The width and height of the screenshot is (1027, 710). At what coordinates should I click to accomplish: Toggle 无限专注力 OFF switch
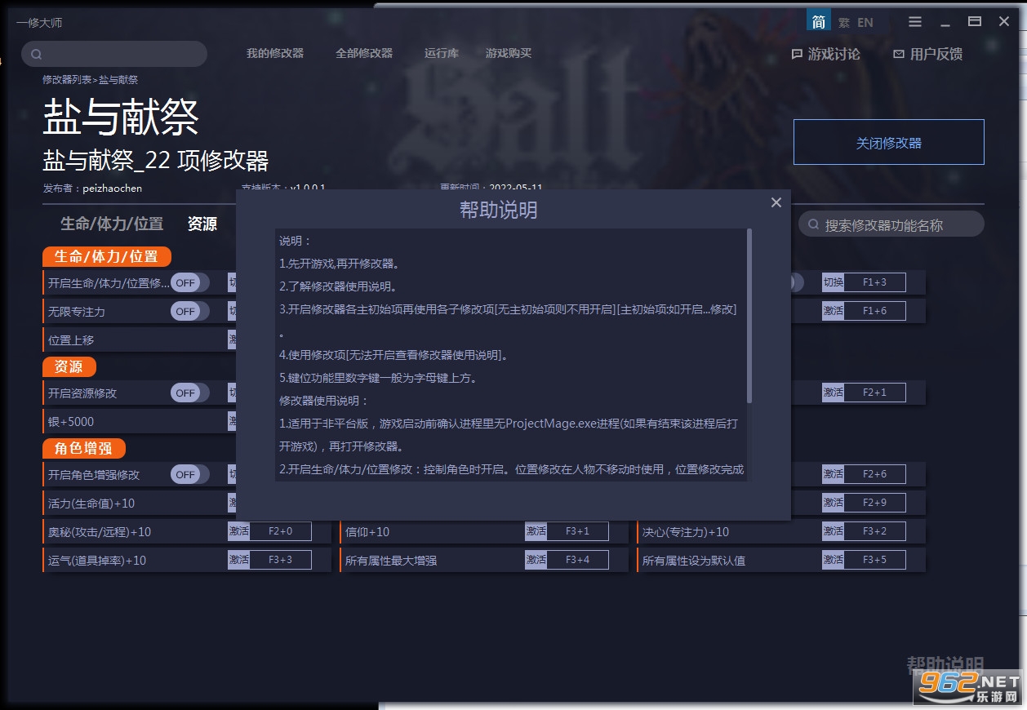click(x=189, y=311)
